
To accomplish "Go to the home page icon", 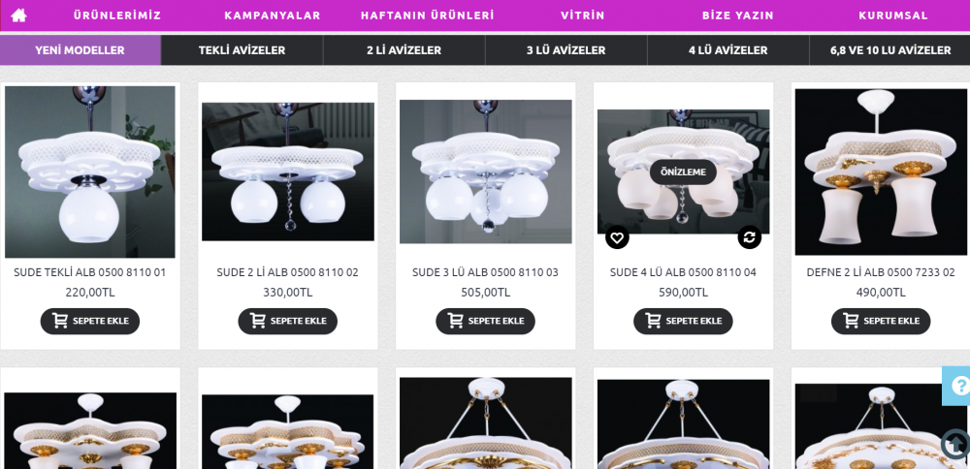I will (x=18, y=16).
